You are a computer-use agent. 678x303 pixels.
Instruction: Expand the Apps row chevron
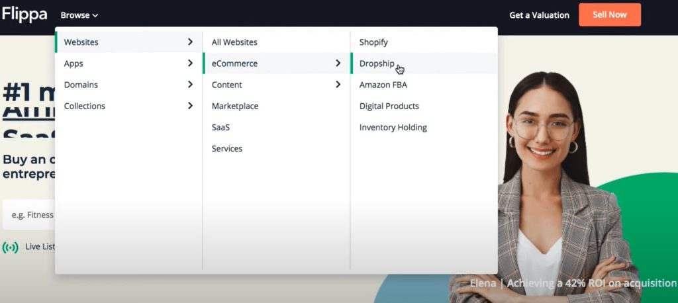[190, 63]
